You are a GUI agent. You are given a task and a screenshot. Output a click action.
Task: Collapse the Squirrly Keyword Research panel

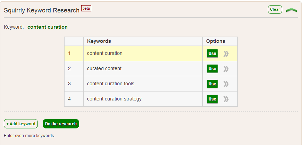291,10
